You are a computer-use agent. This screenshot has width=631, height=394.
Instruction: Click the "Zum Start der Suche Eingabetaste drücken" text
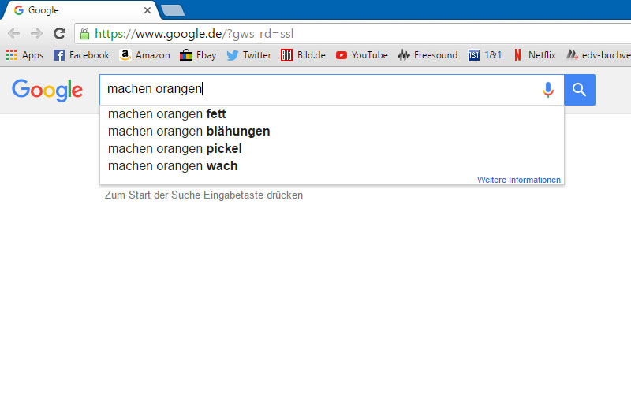click(203, 195)
